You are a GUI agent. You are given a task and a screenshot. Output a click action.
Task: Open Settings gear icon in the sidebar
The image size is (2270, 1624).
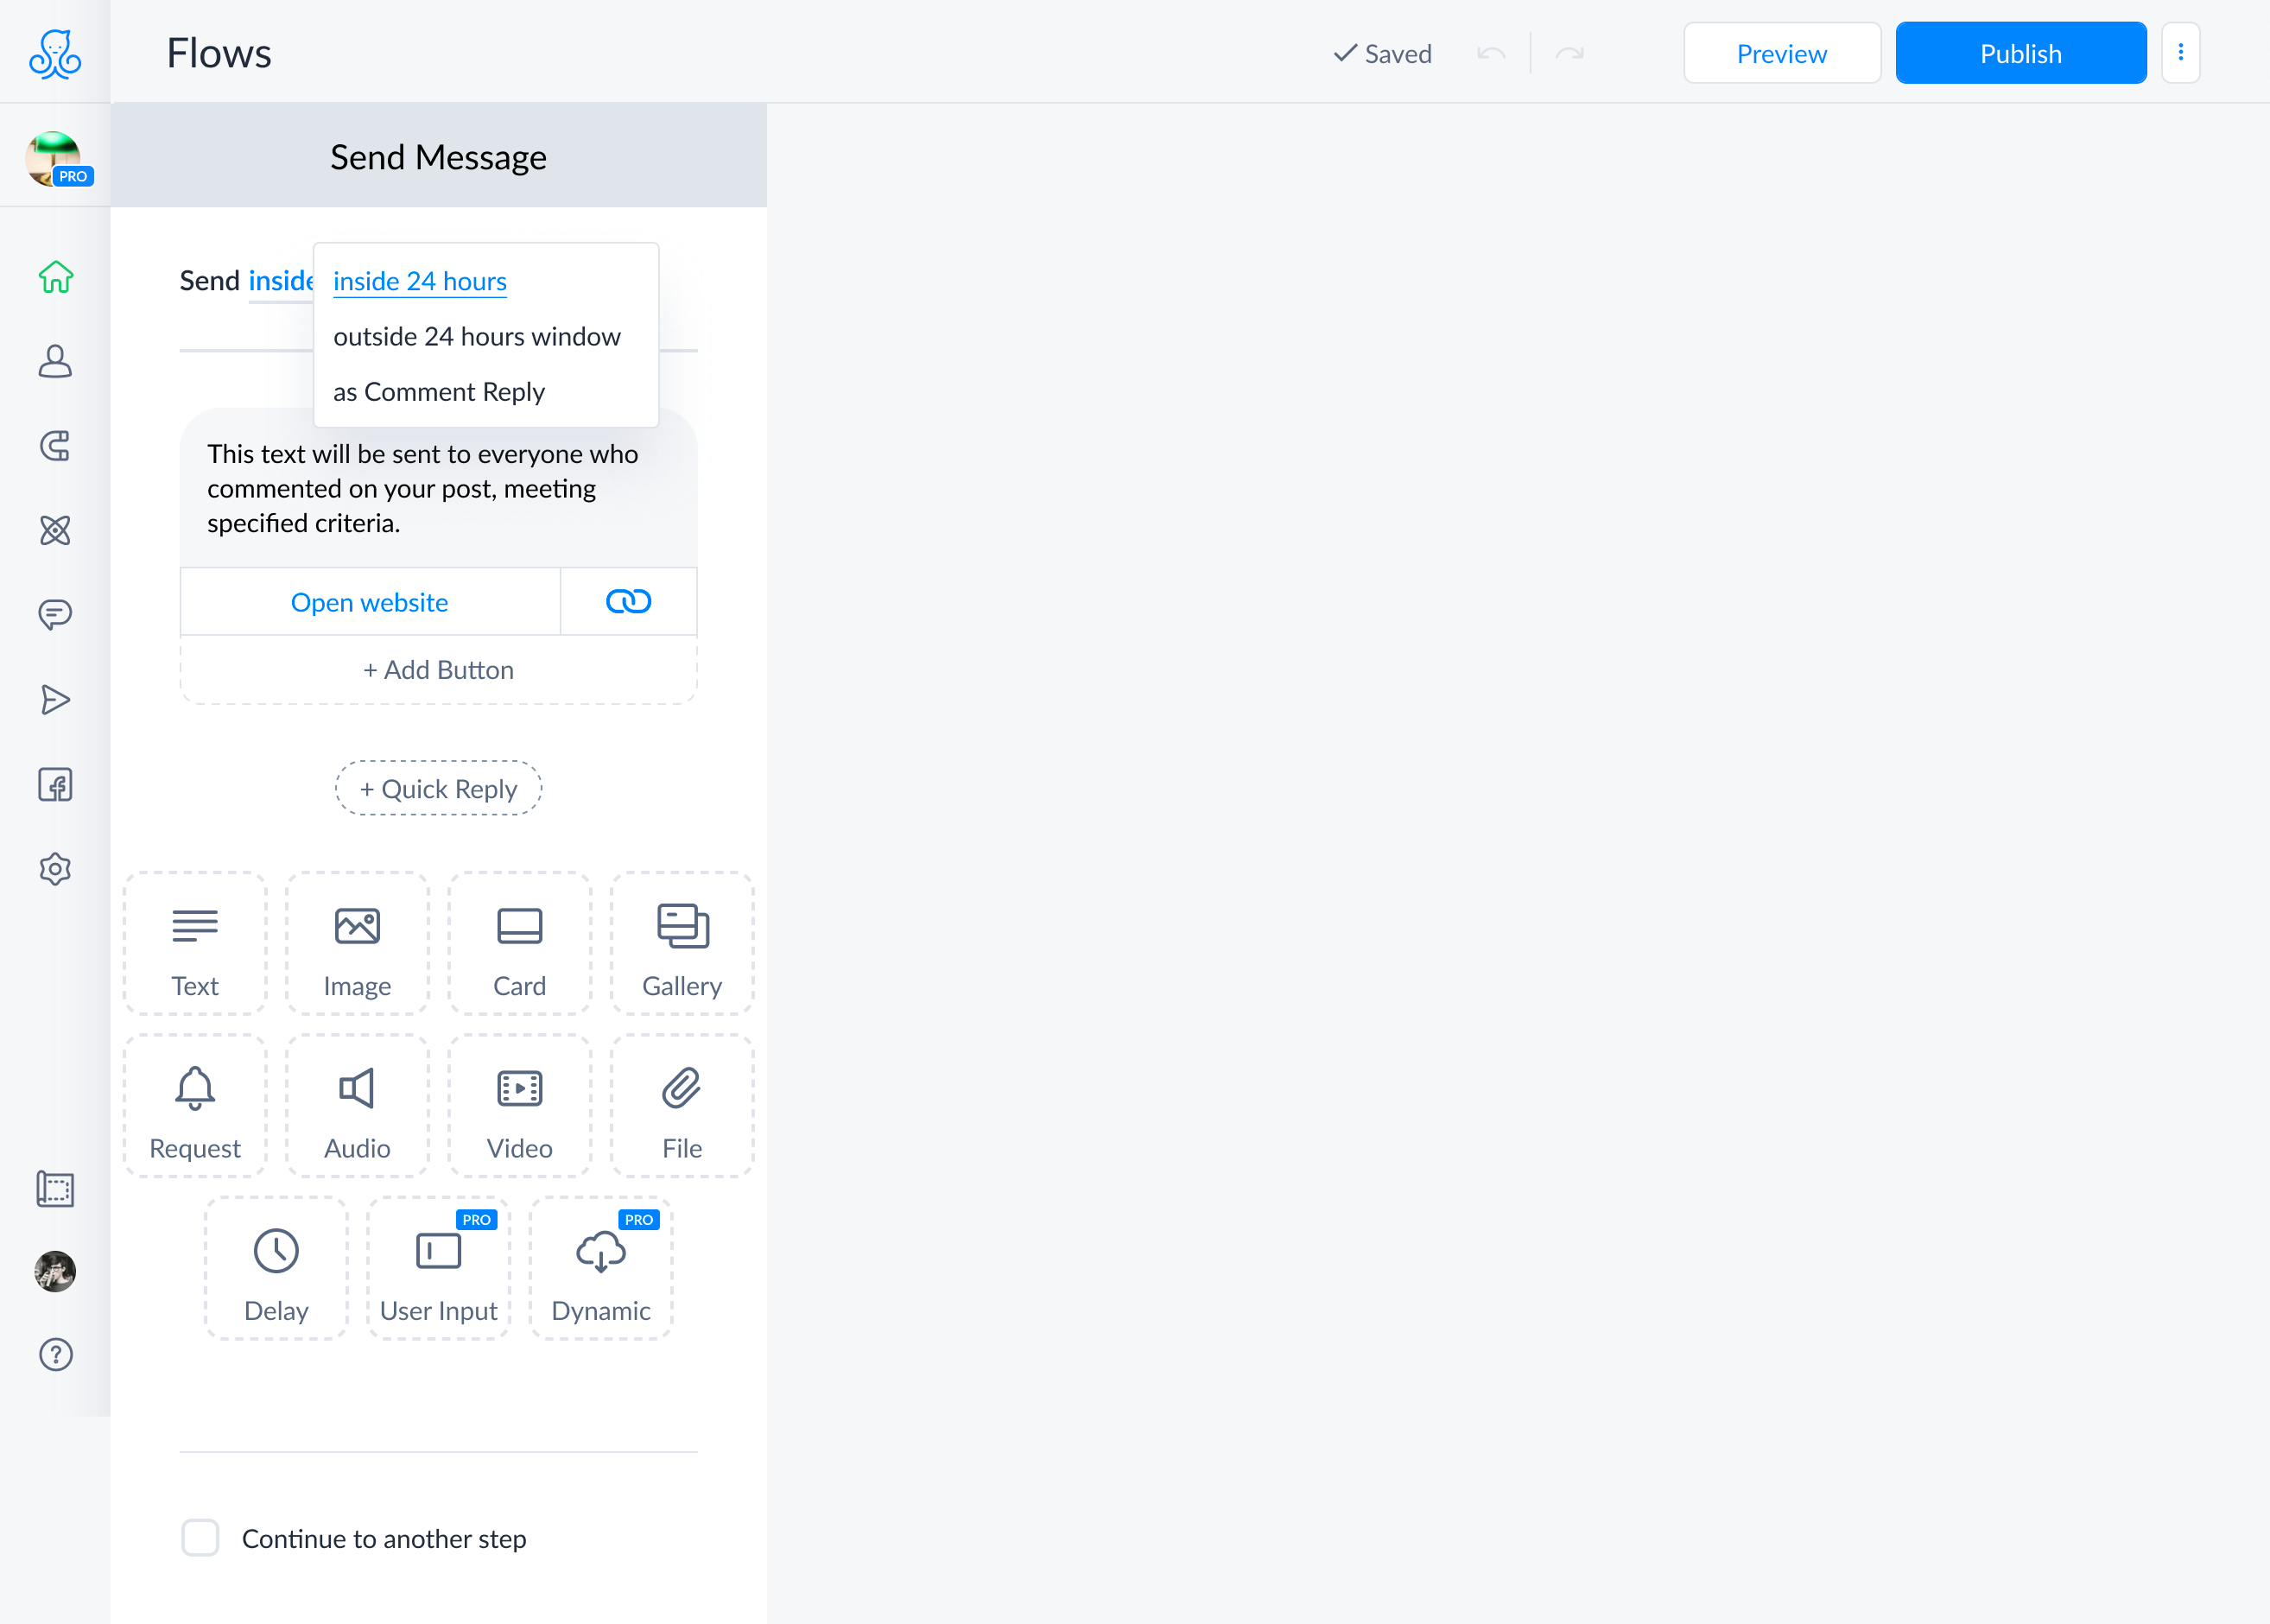point(55,869)
